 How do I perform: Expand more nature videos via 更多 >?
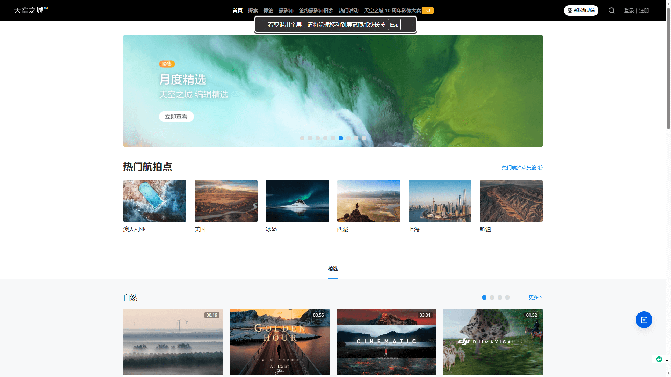(535, 297)
